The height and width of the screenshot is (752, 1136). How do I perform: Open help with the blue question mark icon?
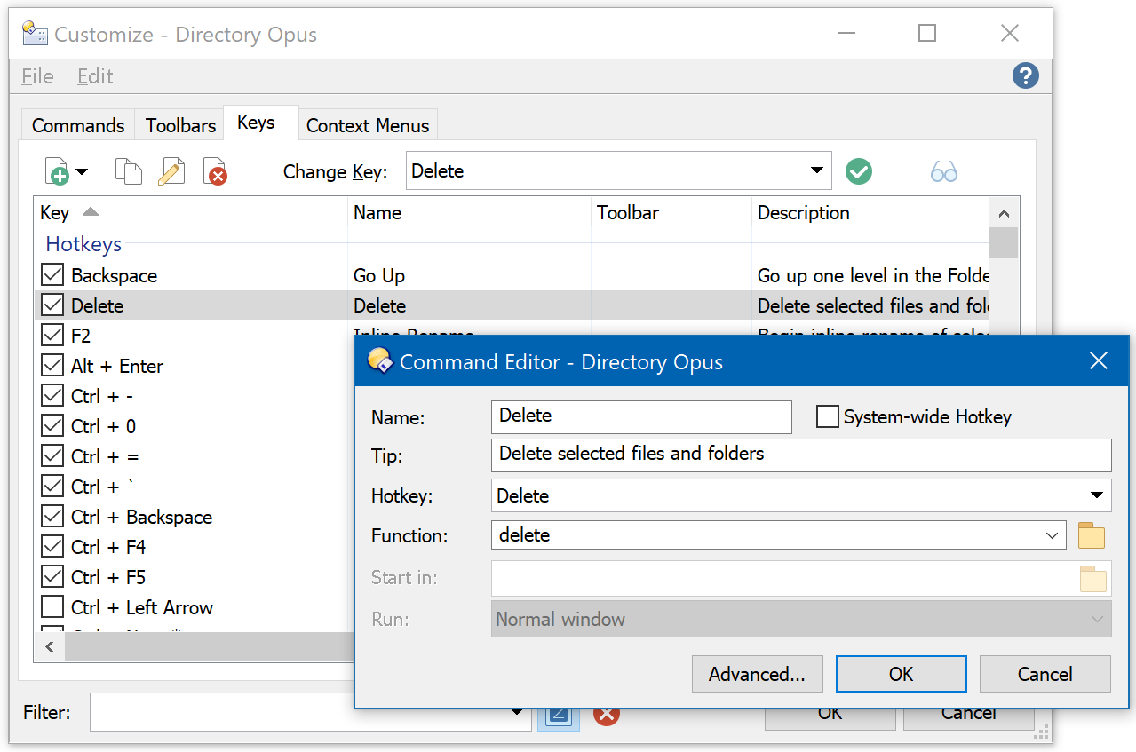coord(1026,75)
